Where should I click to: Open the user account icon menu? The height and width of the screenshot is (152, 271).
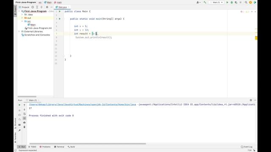[198, 3]
